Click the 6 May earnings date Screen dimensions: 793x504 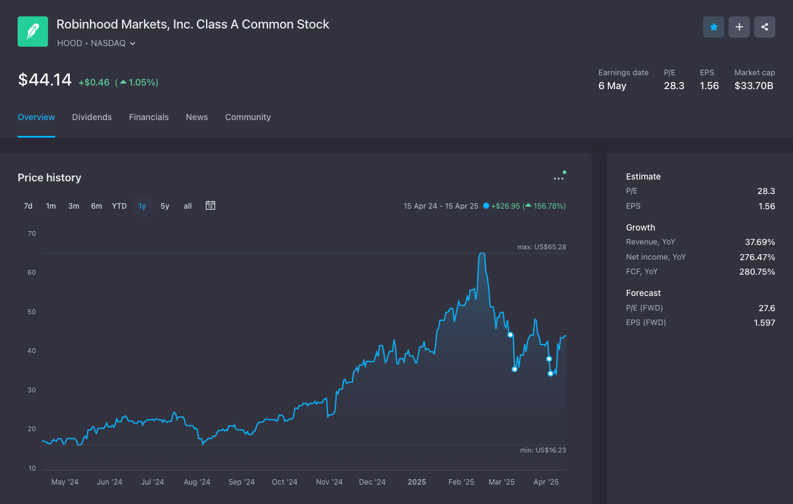coord(612,86)
